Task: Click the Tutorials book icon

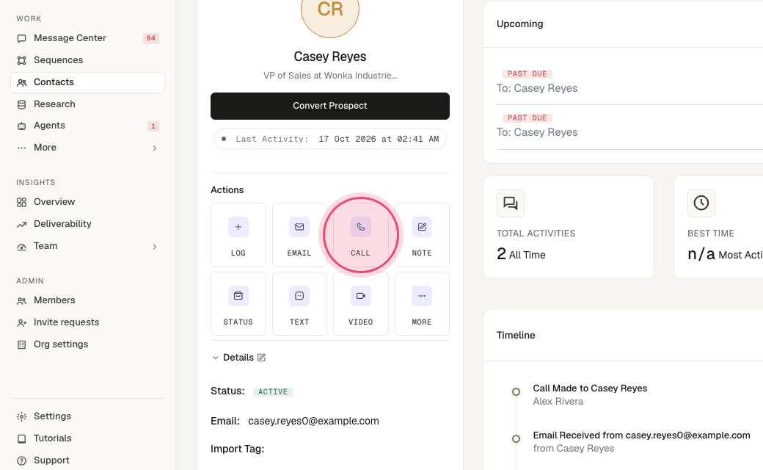Action: click(x=21, y=439)
